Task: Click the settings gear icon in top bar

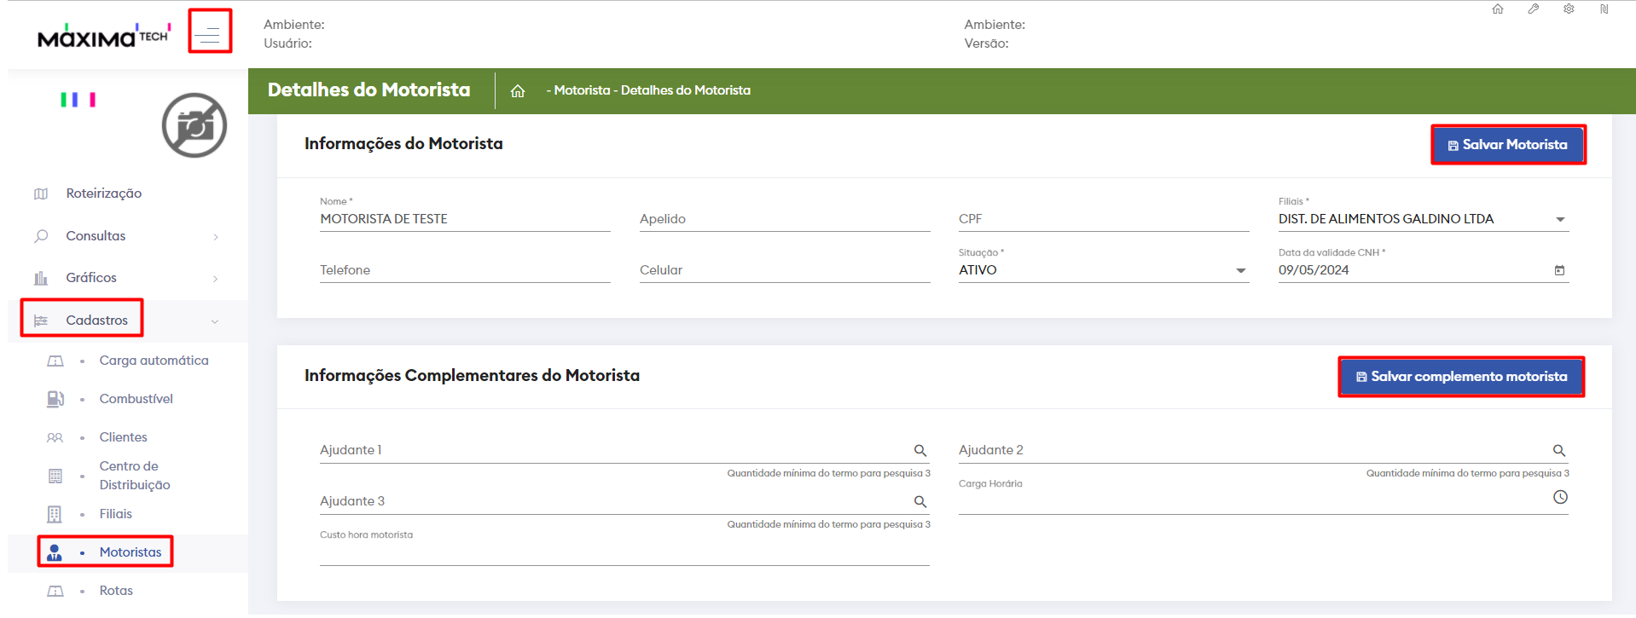Action: tap(1569, 9)
